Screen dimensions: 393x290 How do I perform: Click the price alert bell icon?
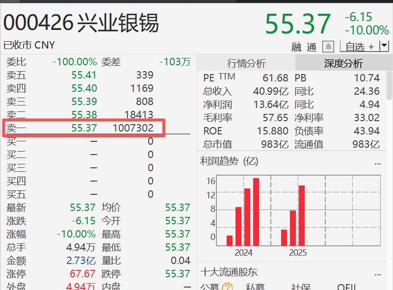coord(328,47)
